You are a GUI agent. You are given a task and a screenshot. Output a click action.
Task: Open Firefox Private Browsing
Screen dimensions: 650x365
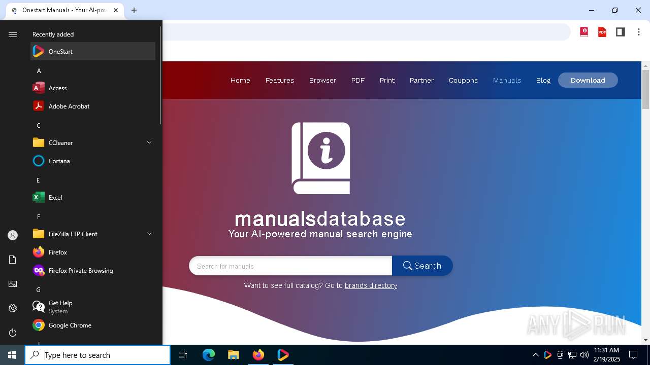tap(93, 270)
